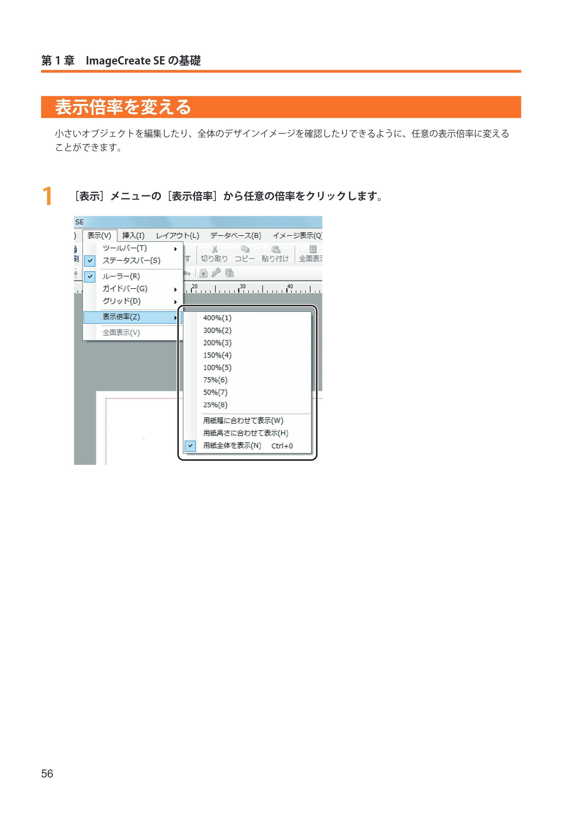Click the グリッド(D) menu entry
The image size is (576, 815).
[x=133, y=301]
